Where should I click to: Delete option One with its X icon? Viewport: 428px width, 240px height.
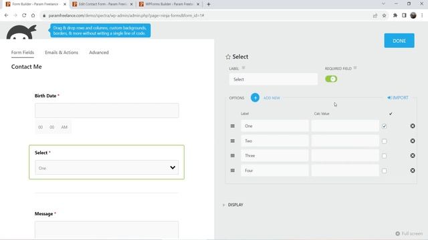click(413, 126)
